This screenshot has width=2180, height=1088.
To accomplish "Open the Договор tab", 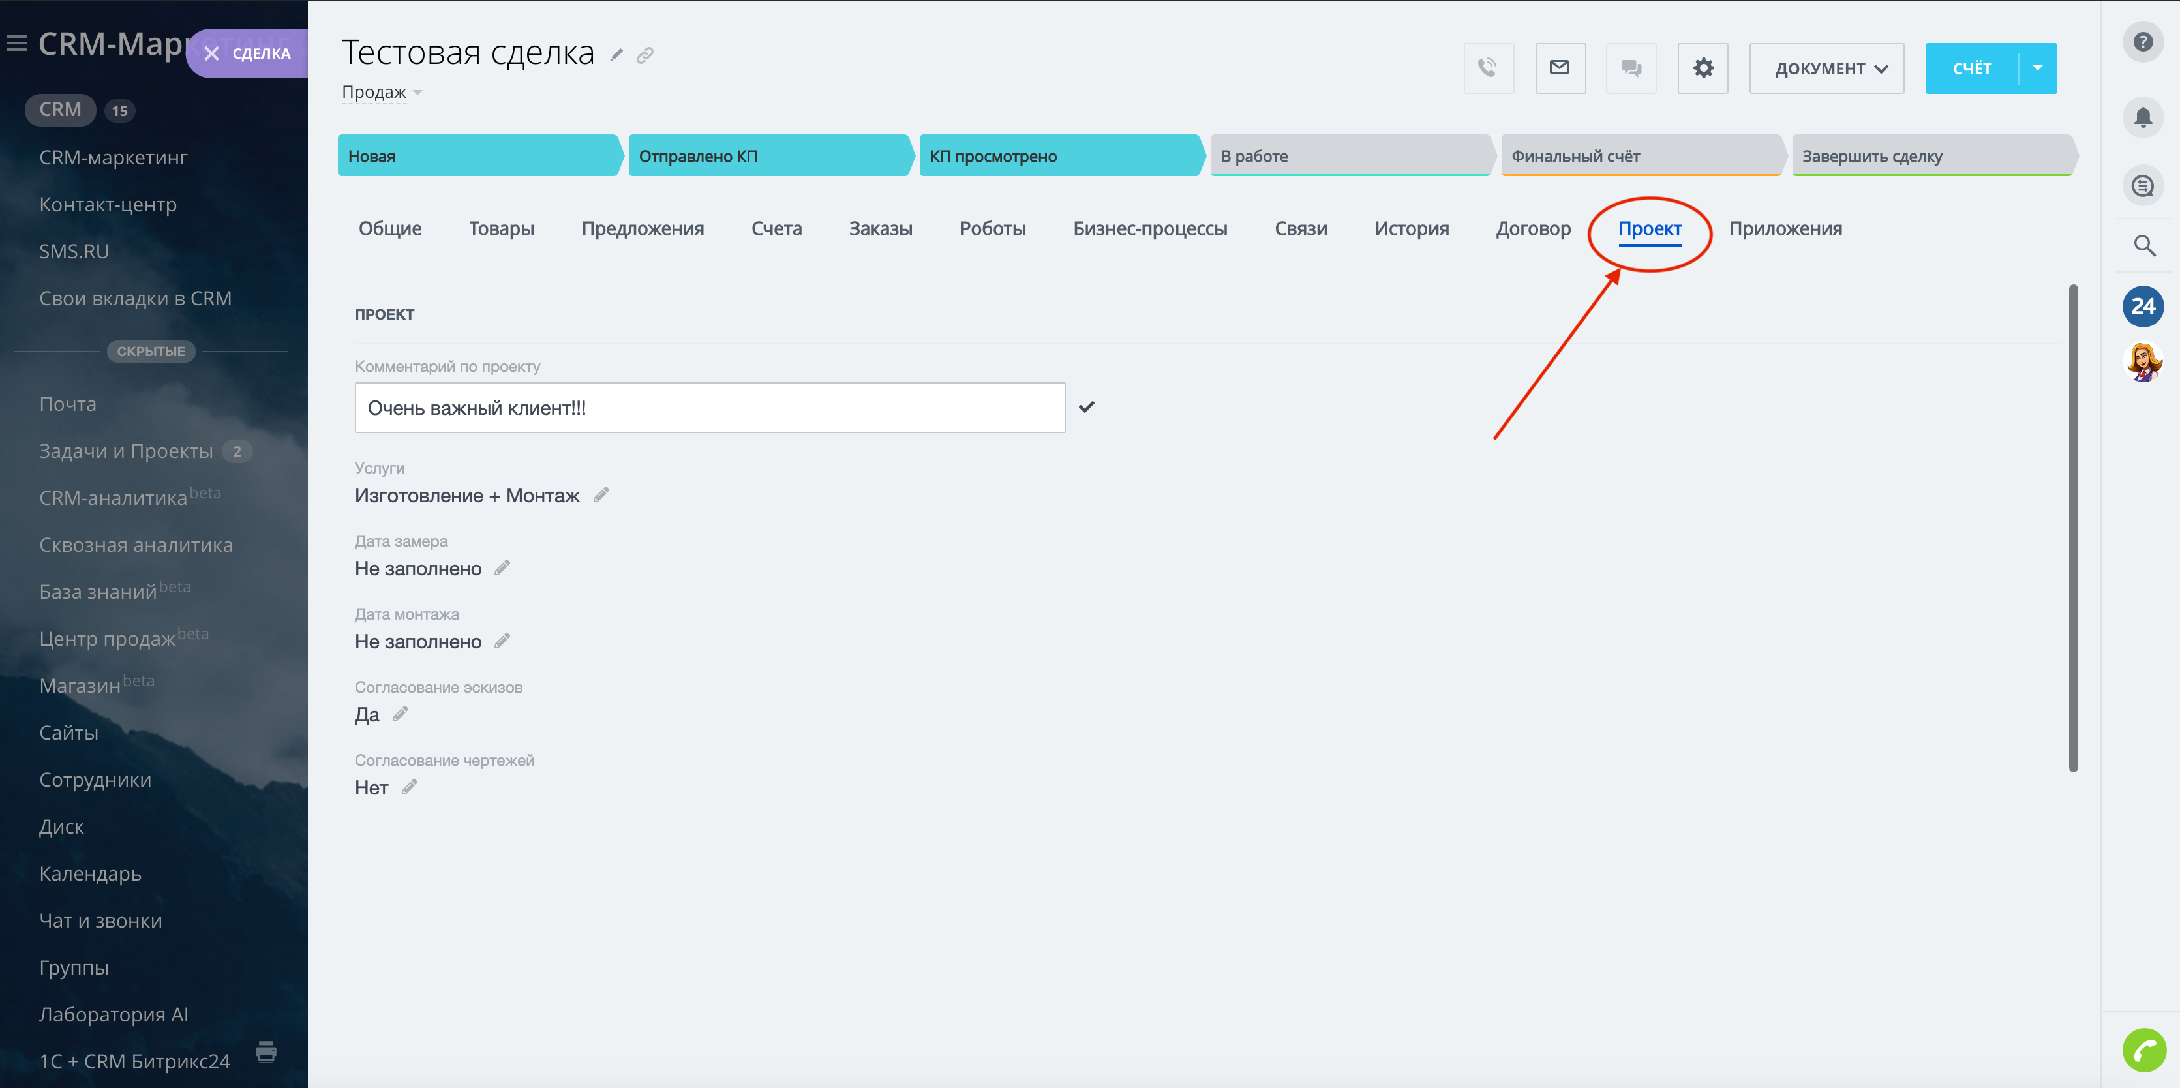I will click(x=1533, y=228).
